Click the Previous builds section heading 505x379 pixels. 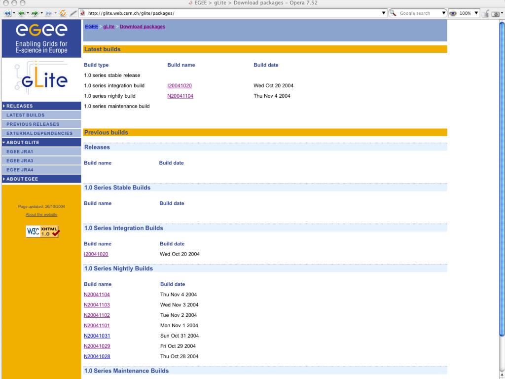(106, 132)
